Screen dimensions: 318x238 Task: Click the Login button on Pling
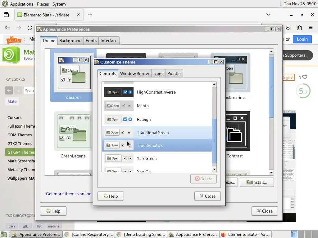(x=302, y=39)
